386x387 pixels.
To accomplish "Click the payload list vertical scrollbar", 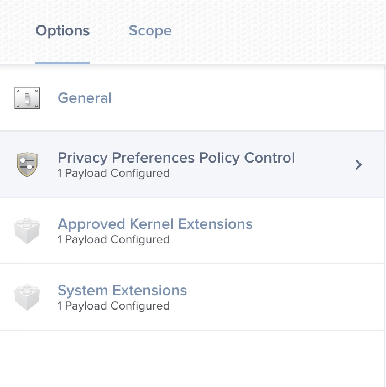I will point(385,105).
